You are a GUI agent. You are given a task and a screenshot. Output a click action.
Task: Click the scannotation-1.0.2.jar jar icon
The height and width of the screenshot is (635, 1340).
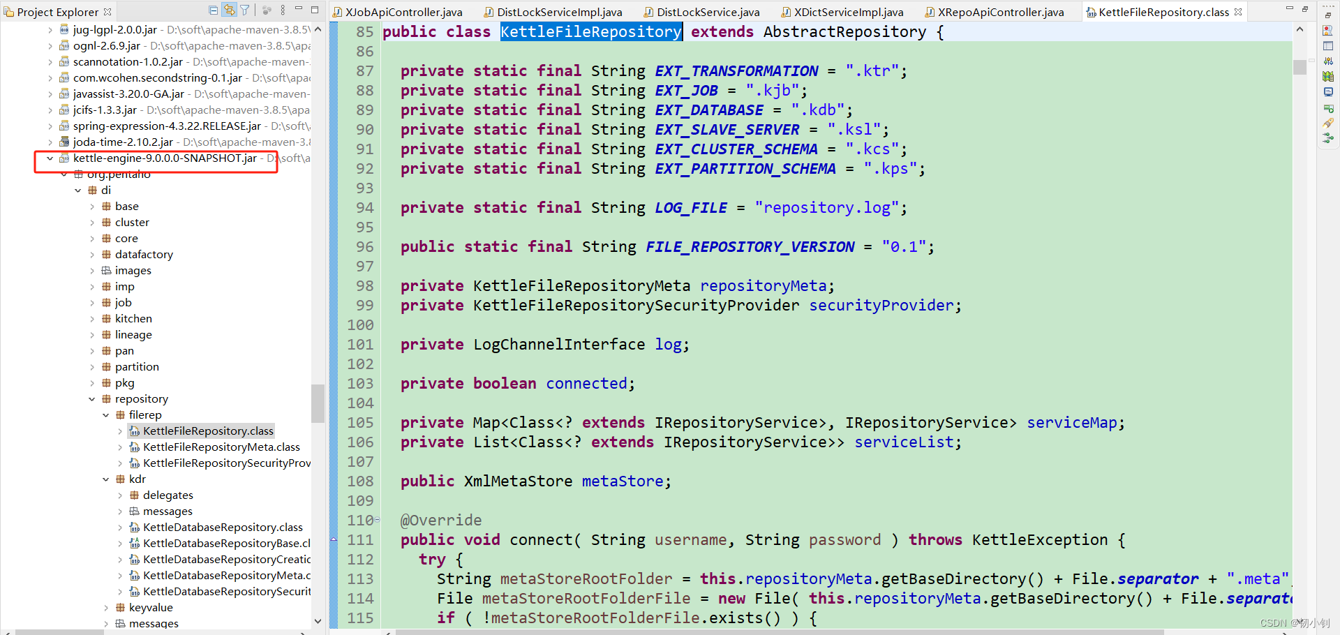point(64,62)
